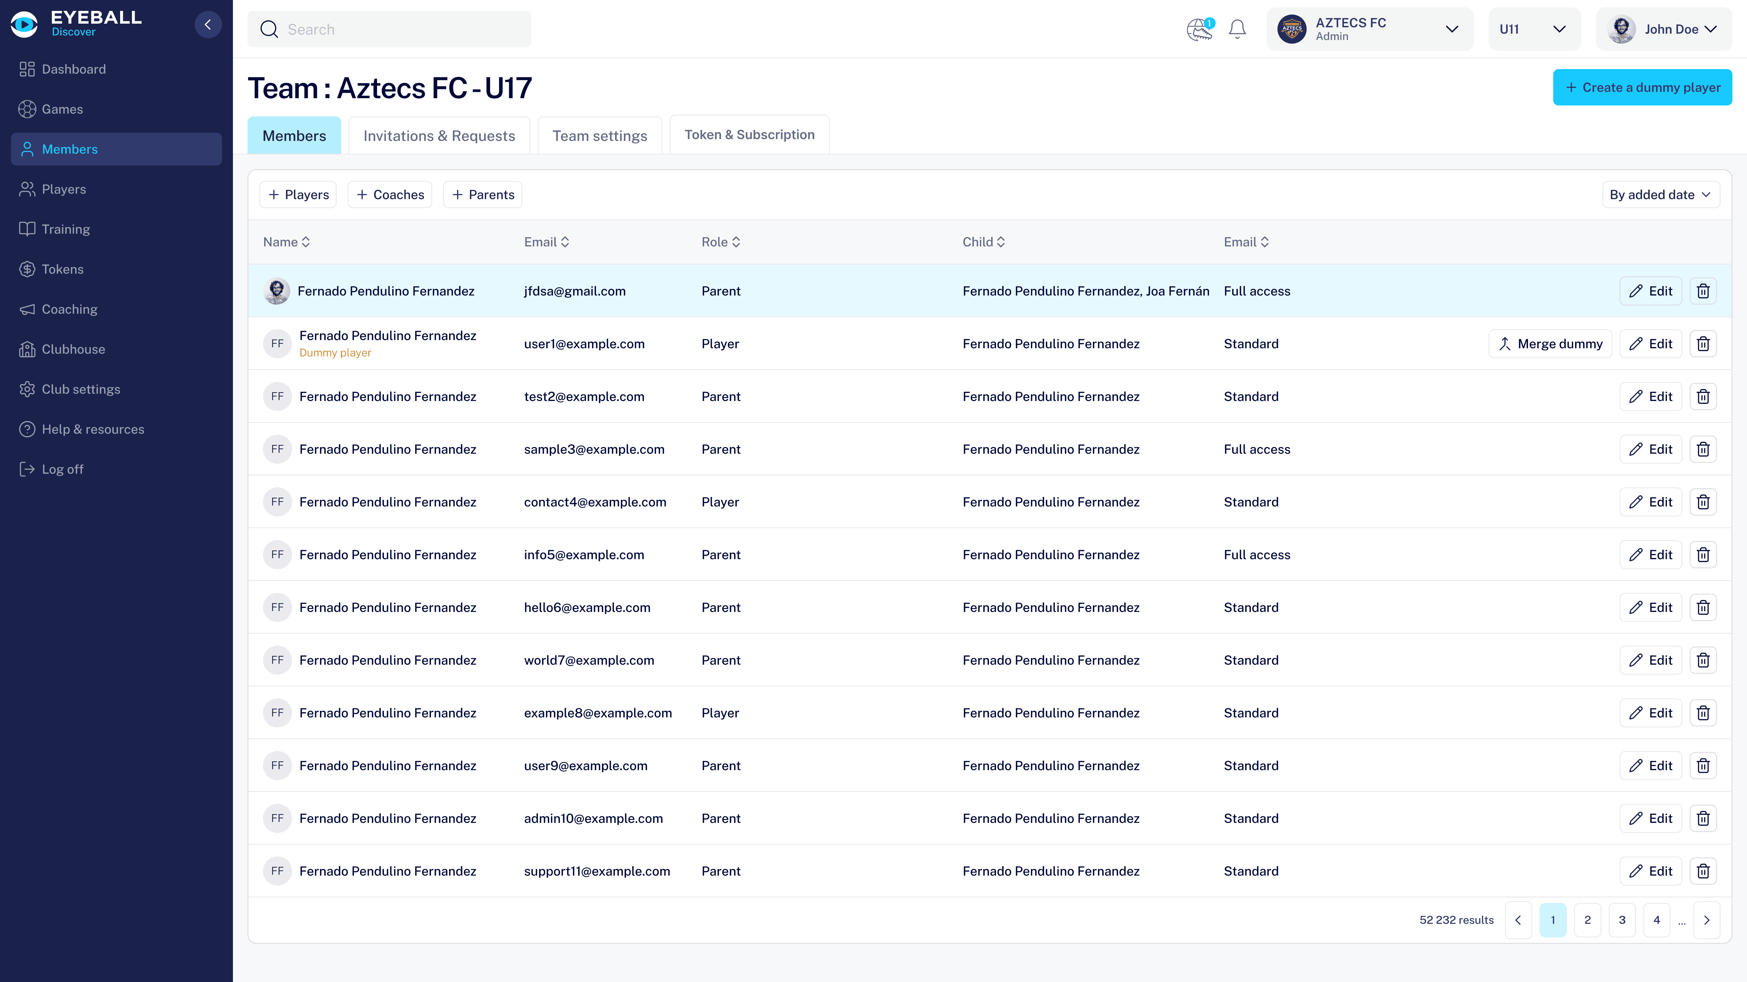Open Clubhouse in the sidebar
Viewport: 1747px width, 982px height.
pyautogui.click(x=116, y=349)
